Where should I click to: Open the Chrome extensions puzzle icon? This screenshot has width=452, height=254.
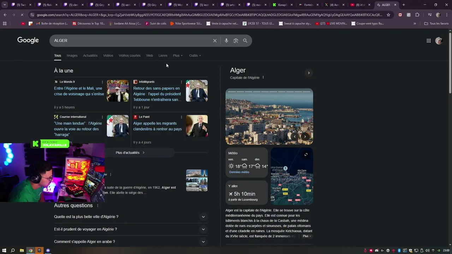point(417,15)
